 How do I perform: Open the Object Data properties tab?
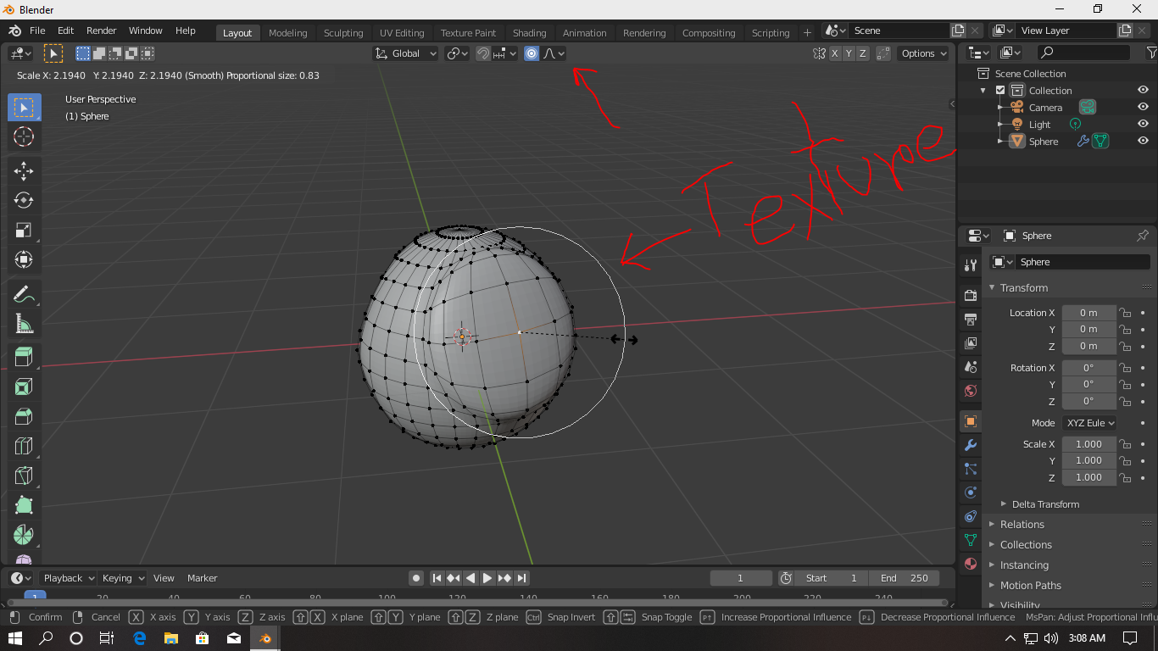pyautogui.click(x=971, y=540)
